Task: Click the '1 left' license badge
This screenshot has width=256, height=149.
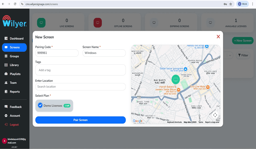Action: point(67,106)
